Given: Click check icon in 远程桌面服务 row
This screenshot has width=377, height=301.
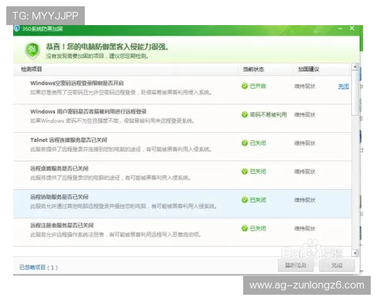Looking at the screenshot, I should [244, 171].
